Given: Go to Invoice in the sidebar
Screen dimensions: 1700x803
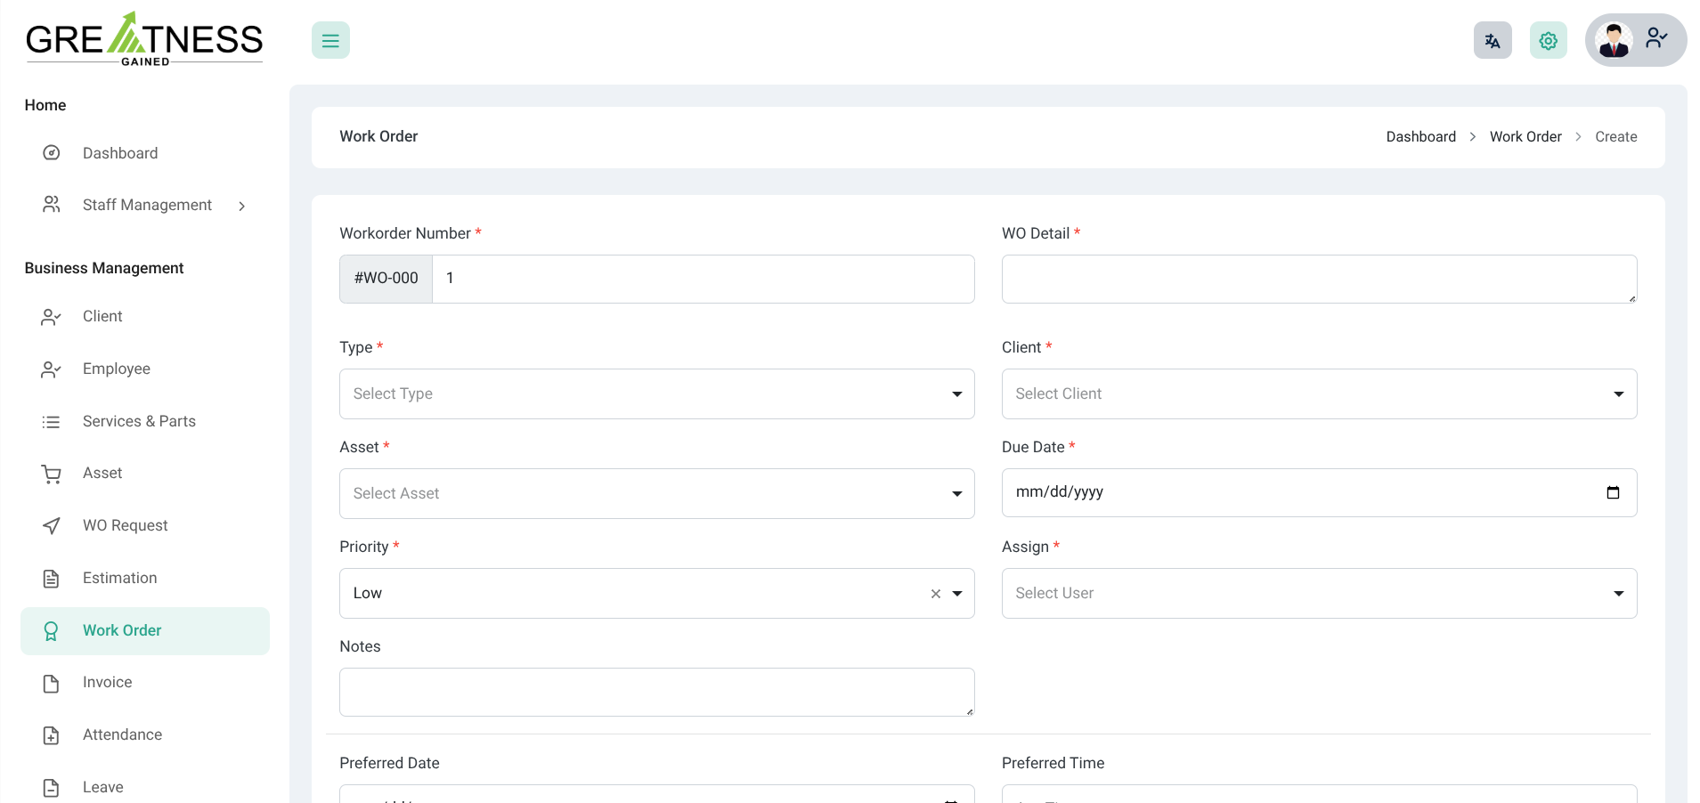Looking at the screenshot, I should (x=108, y=683).
